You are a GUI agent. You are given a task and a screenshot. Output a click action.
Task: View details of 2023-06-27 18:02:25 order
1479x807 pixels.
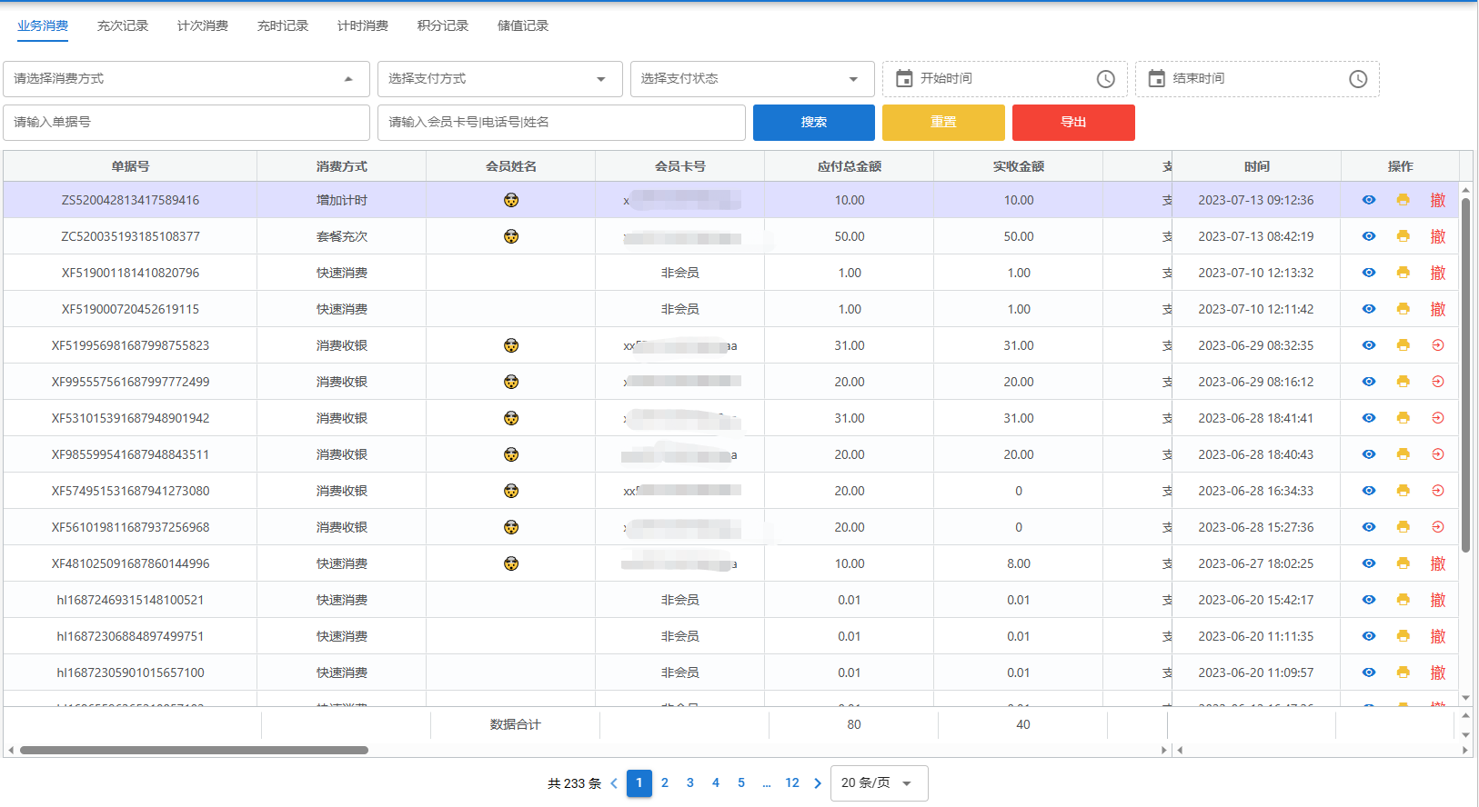1369,563
